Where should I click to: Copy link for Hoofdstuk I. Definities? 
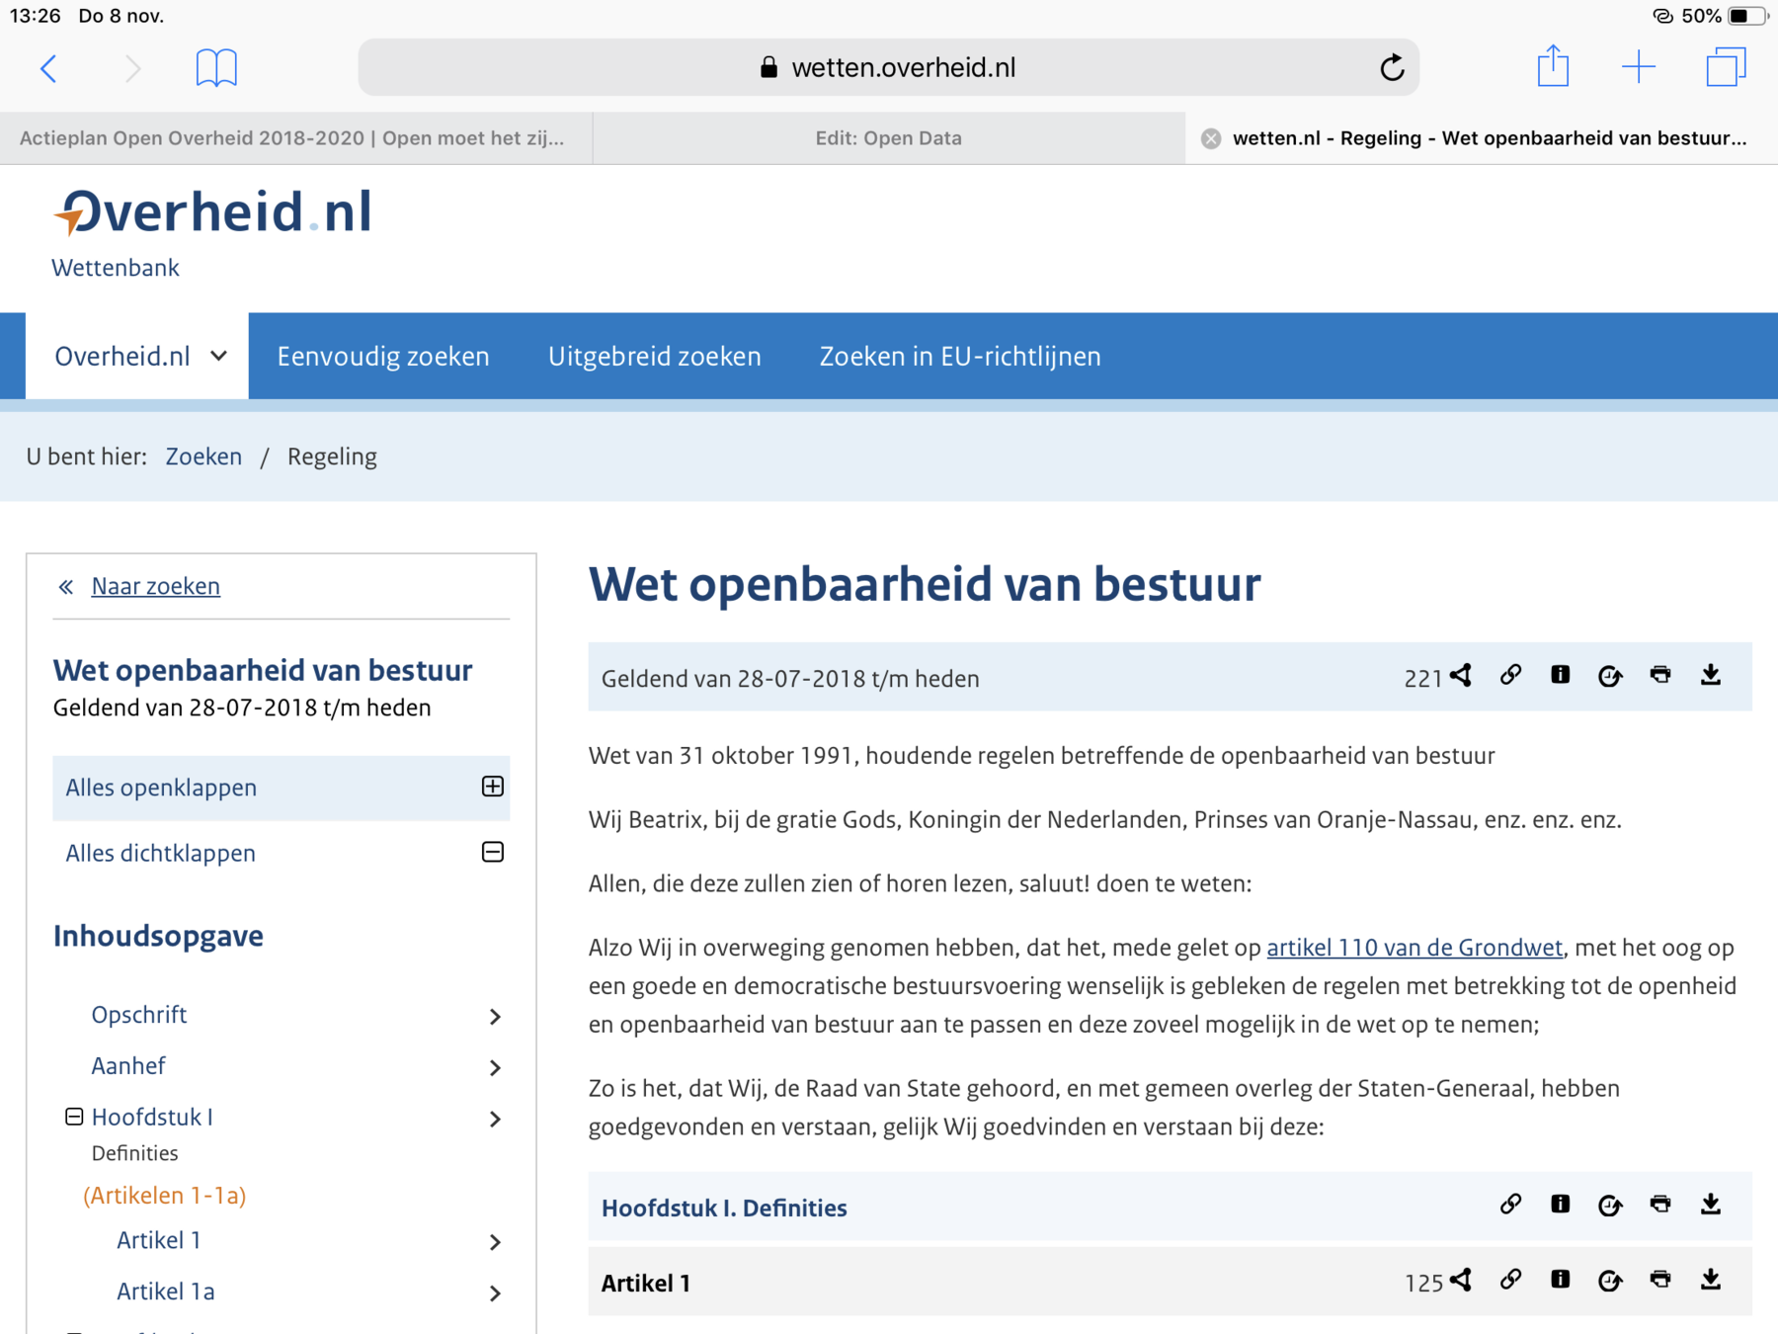pos(1510,1206)
